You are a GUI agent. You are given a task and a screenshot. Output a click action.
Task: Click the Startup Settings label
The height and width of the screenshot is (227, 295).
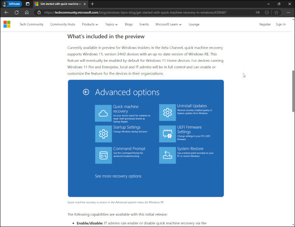pyautogui.click(x=127, y=127)
